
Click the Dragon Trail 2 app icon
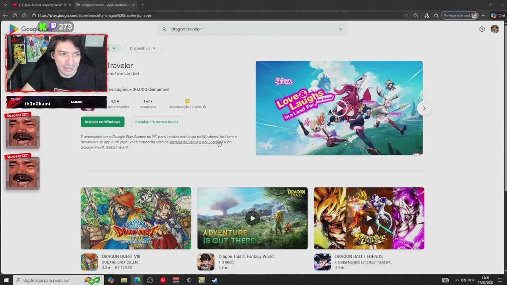click(206, 262)
